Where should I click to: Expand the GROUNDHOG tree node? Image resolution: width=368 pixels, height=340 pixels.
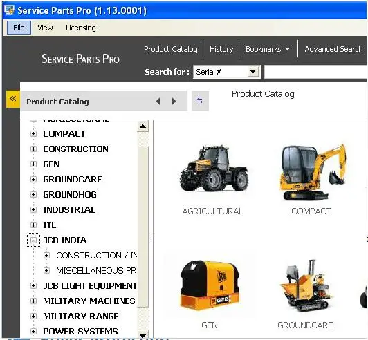click(34, 195)
